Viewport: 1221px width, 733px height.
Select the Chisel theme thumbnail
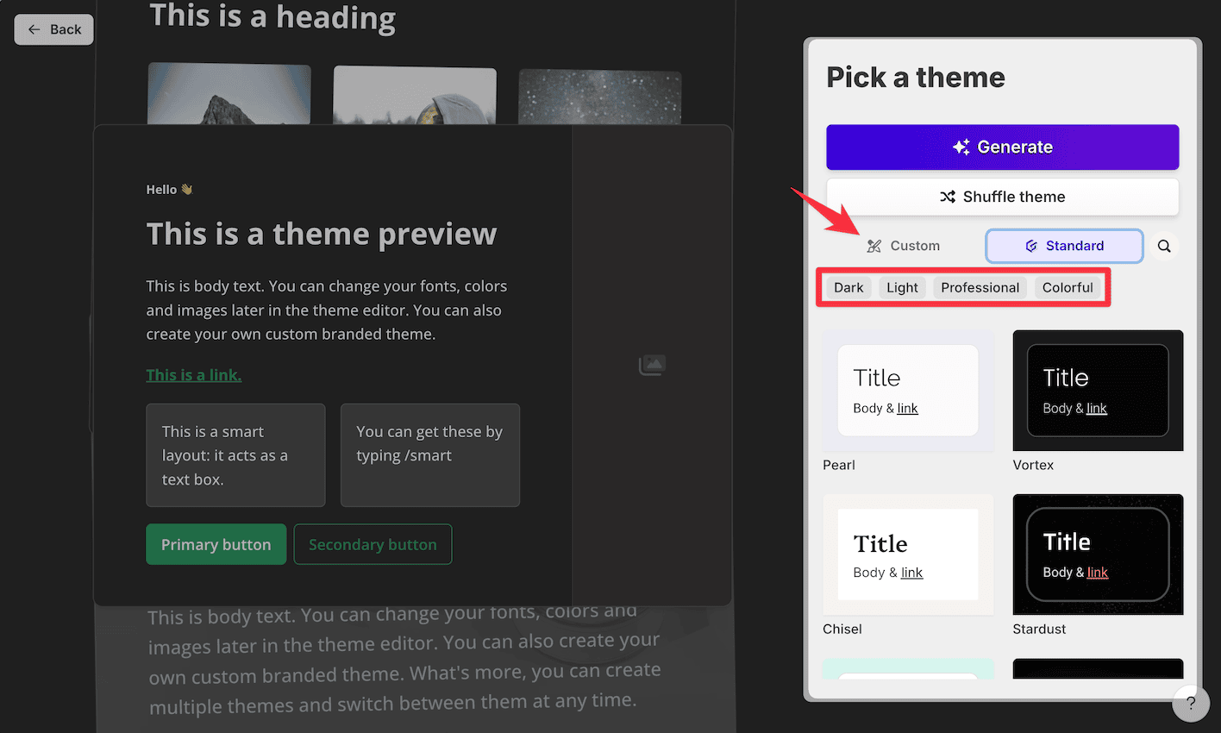907,554
